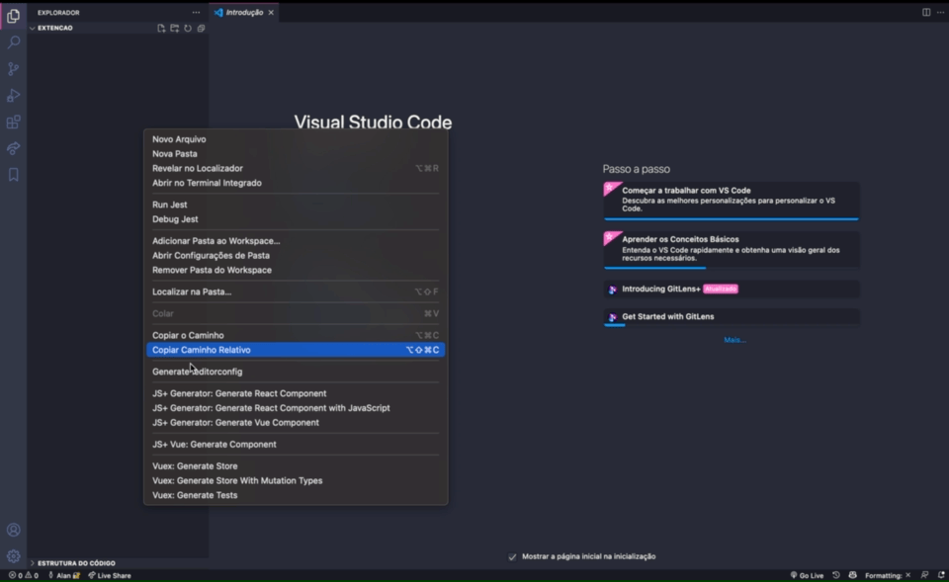949x582 pixels.
Task: Select Abrir Configurações de Pasta
Action: [296, 255]
